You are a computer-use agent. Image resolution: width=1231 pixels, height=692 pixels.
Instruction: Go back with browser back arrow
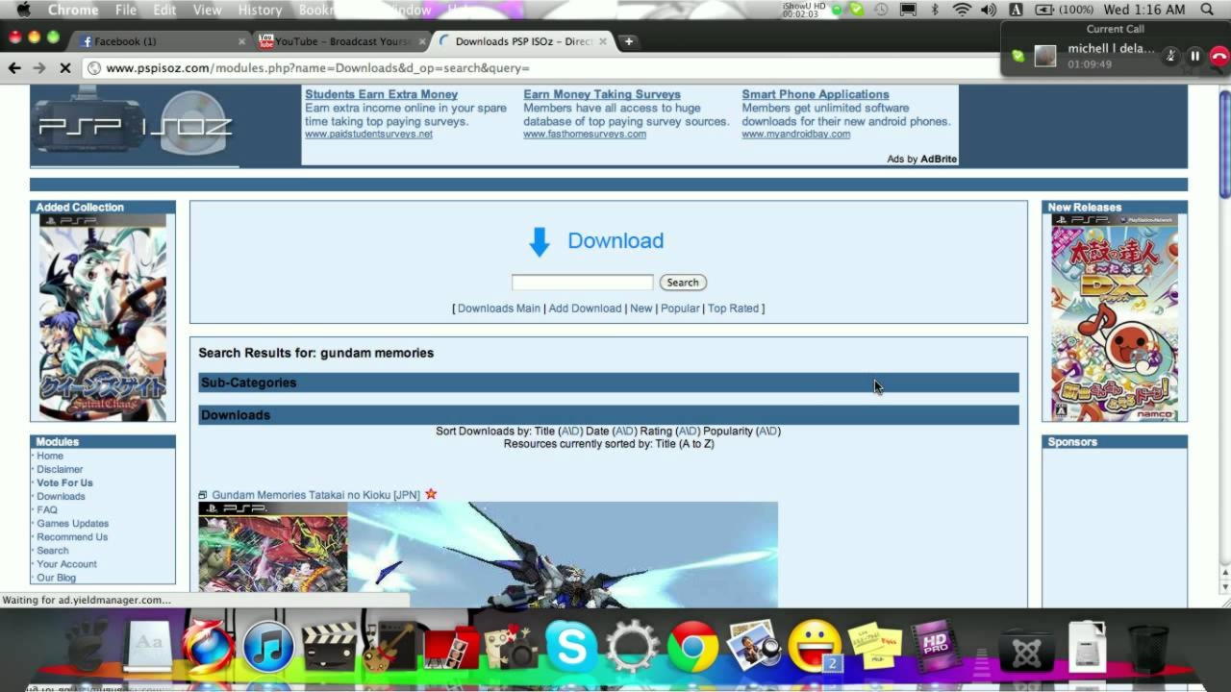click(14, 68)
